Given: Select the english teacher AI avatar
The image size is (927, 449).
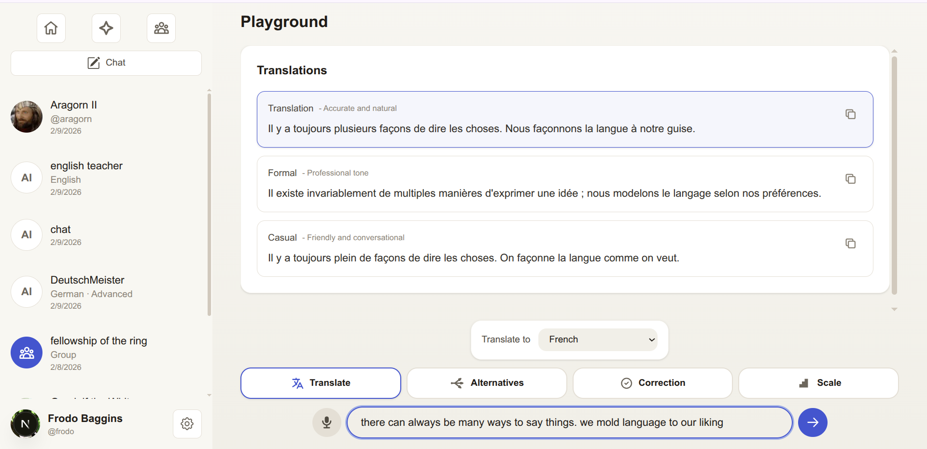Looking at the screenshot, I should [x=27, y=177].
